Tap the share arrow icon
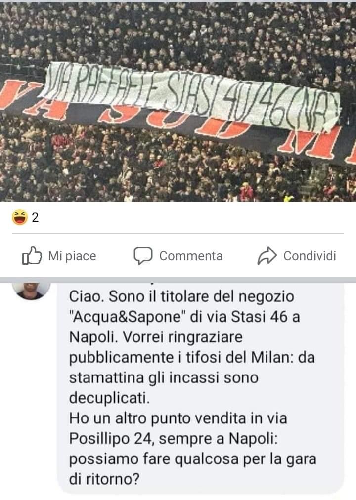 coord(267,256)
